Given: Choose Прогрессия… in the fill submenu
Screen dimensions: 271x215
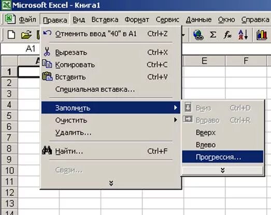Looking at the screenshot, I should click(x=223, y=157).
